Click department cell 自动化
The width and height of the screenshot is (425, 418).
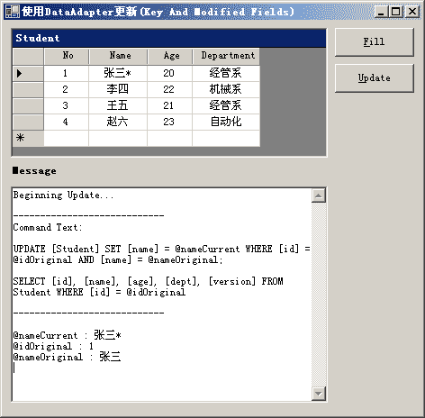click(x=226, y=122)
